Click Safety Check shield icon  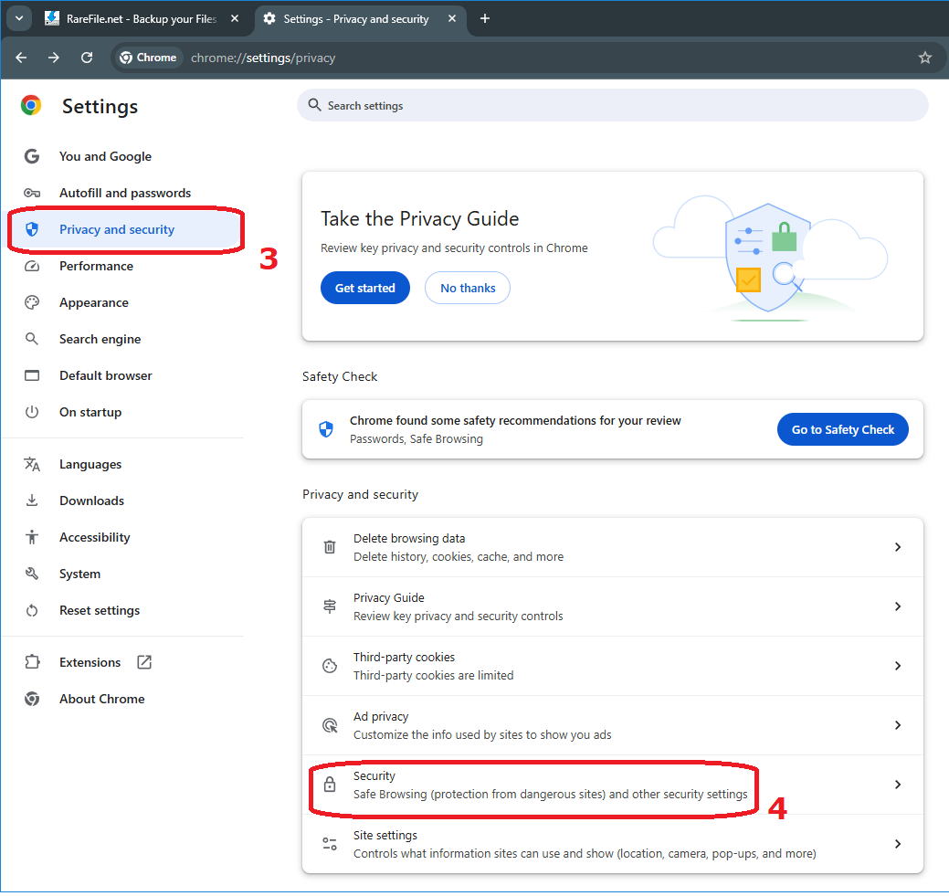(x=326, y=429)
